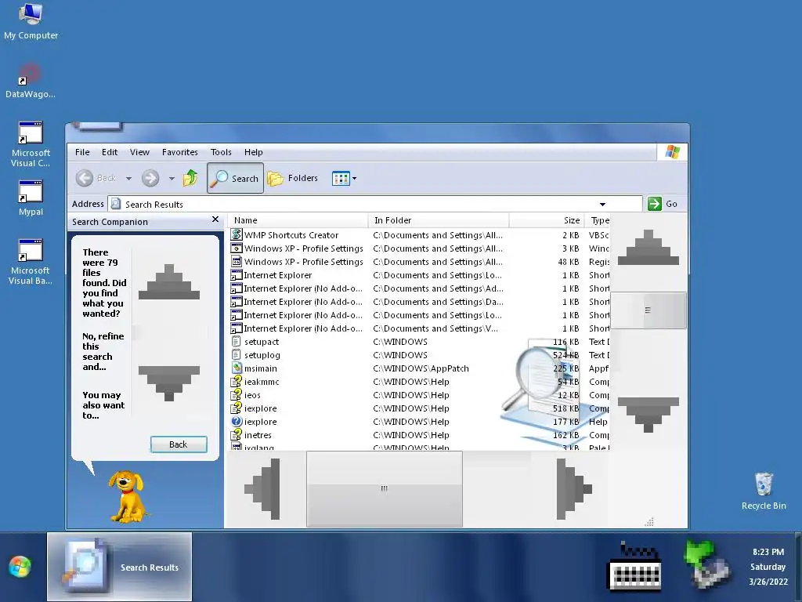802x602 pixels.
Task: Click the taskbar clock 8:23 PM
Action: (x=768, y=552)
